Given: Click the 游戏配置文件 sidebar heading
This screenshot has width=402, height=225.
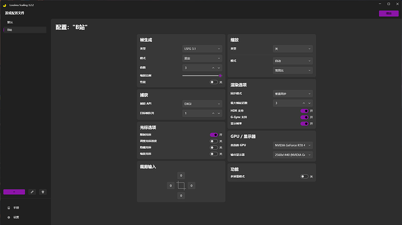Looking at the screenshot, I should (15, 13).
